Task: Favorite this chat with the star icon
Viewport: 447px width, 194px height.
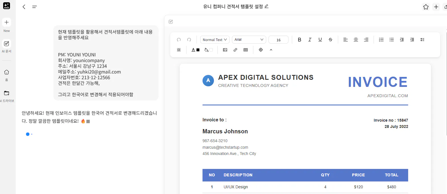Action: [426, 7]
